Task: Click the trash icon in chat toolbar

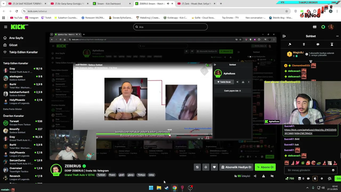Action: [304, 44]
